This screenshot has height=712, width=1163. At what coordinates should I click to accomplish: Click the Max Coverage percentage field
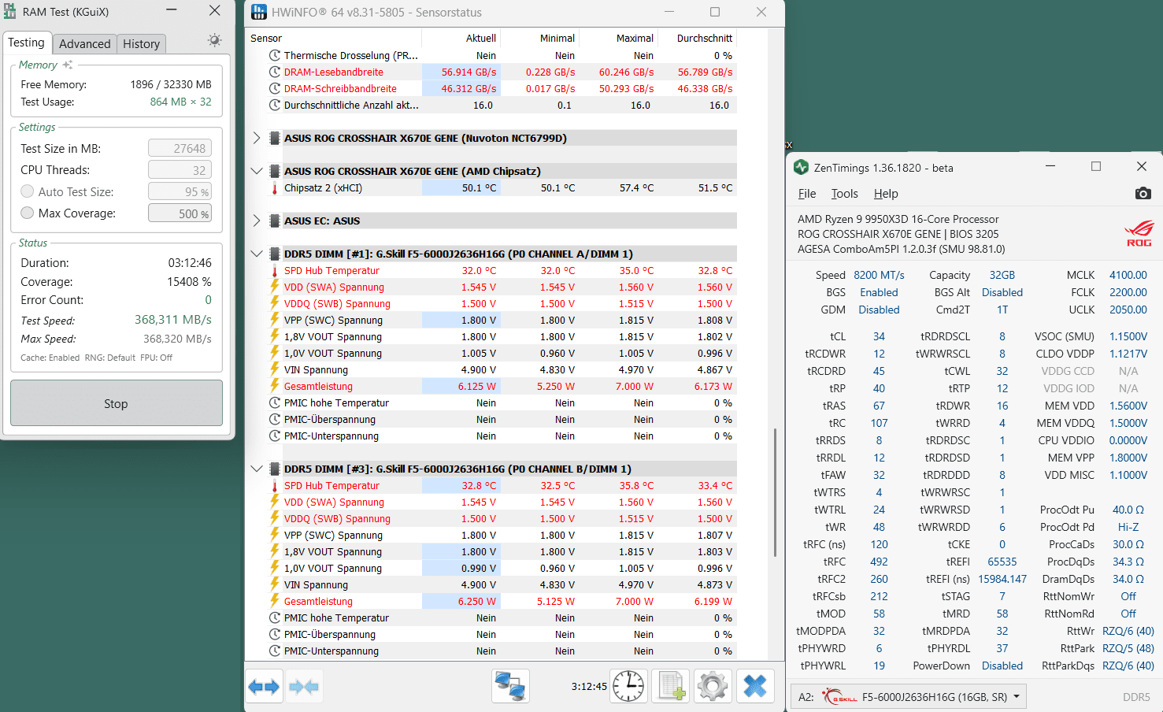click(x=180, y=213)
